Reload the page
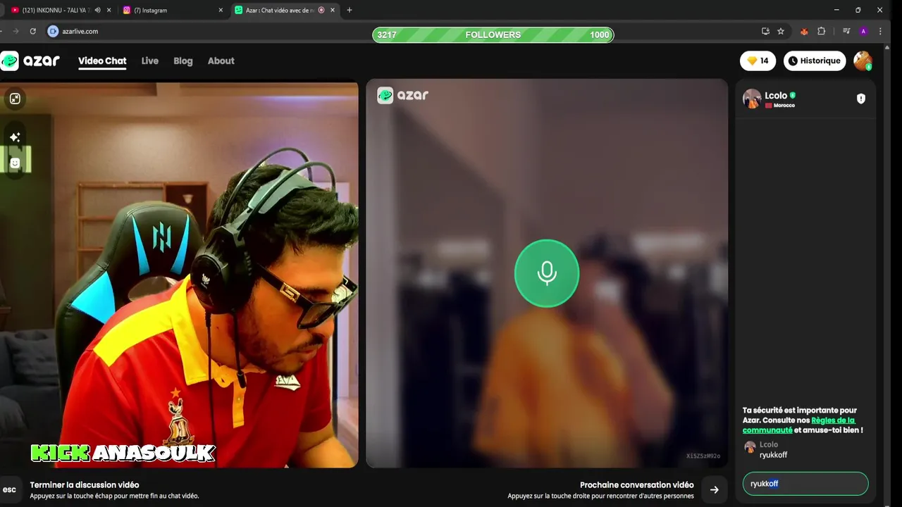The image size is (902, 507). pos(32,31)
